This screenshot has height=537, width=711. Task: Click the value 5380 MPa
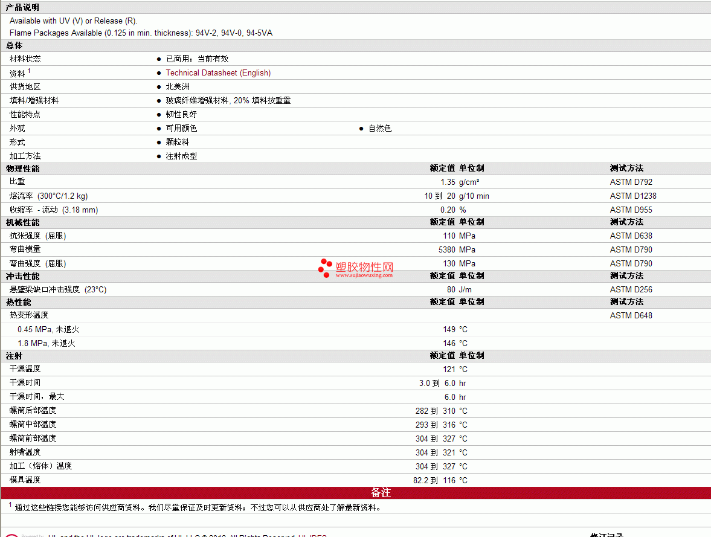coord(457,250)
